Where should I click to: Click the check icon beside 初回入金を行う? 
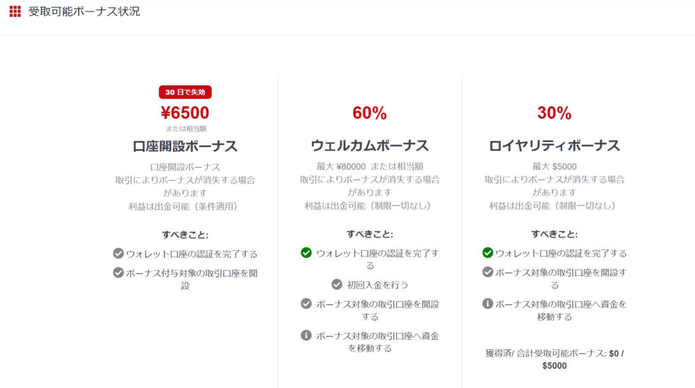(x=337, y=284)
